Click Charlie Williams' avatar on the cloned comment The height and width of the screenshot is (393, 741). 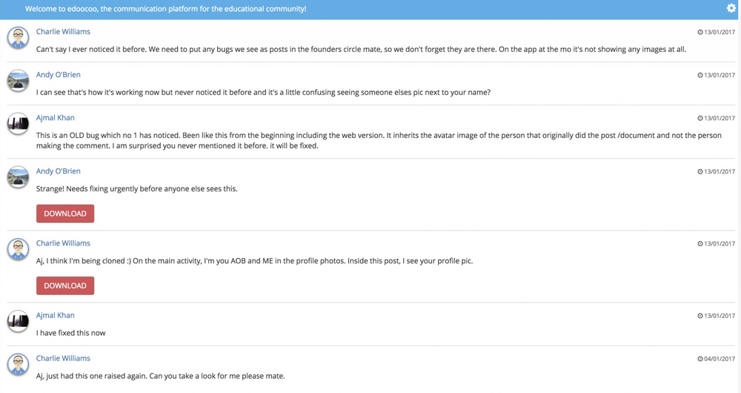pos(18,249)
